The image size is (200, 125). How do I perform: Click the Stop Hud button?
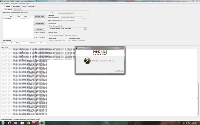click(39, 30)
